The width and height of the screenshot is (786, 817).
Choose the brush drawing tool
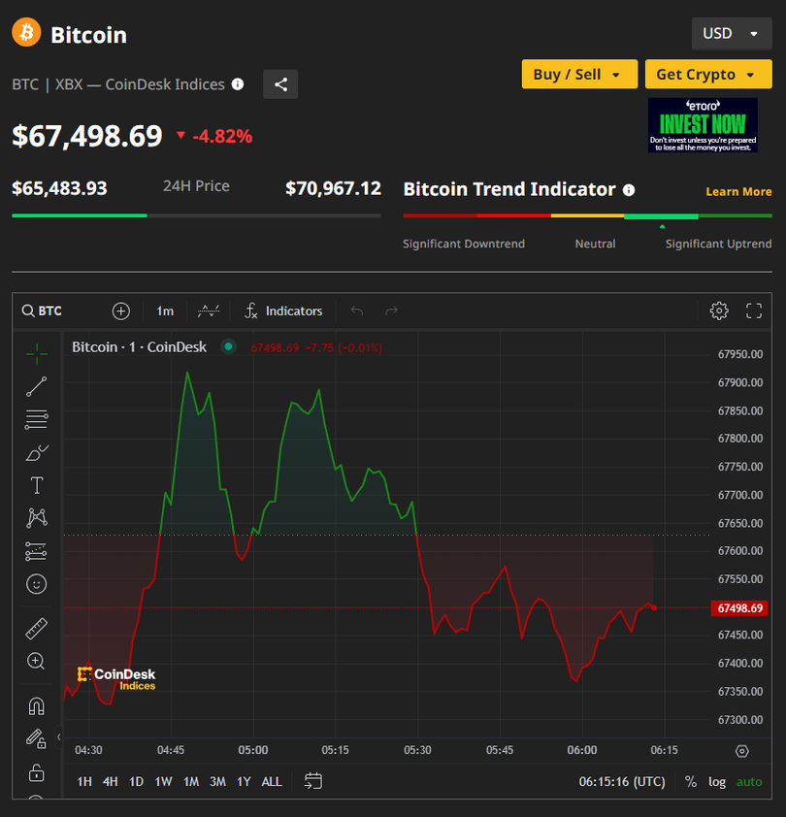(x=37, y=452)
